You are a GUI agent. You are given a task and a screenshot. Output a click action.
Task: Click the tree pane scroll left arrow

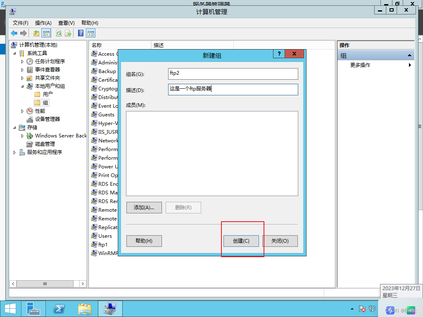[x=13, y=284]
